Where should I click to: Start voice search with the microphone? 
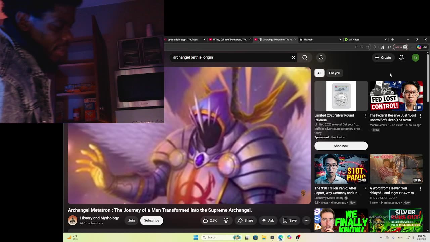pos(321,57)
